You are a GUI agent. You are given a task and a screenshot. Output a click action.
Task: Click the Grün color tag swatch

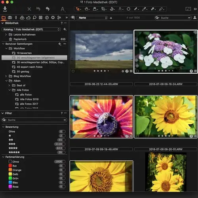coord(10,178)
